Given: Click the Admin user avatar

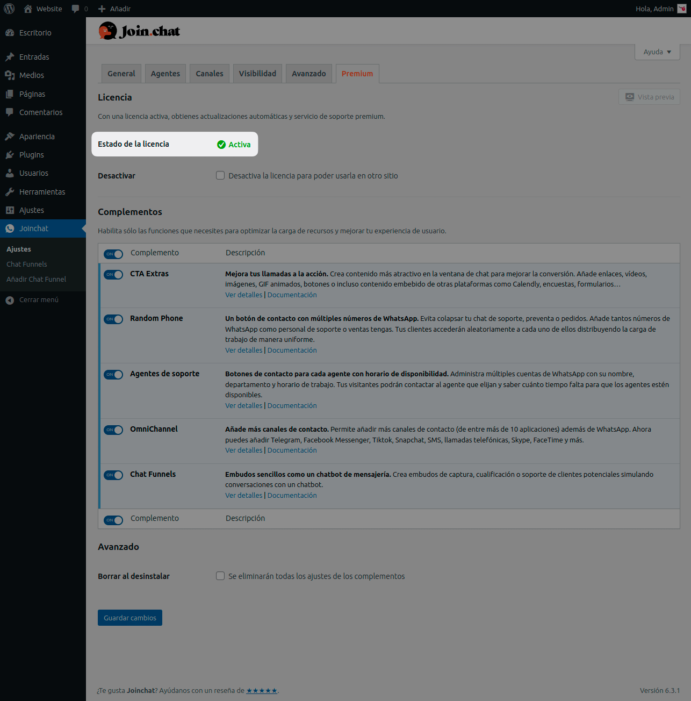Looking at the screenshot, I should point(681,9).
